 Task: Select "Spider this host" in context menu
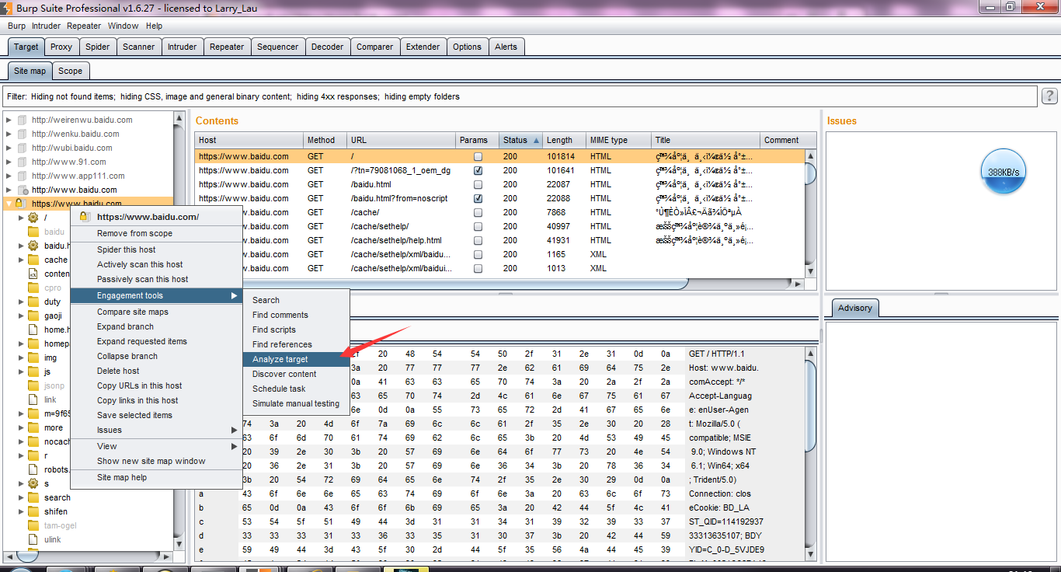(126, 249)
